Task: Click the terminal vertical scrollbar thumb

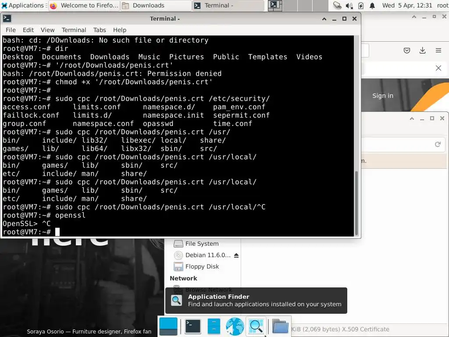Action: click(x=356, y=203)
